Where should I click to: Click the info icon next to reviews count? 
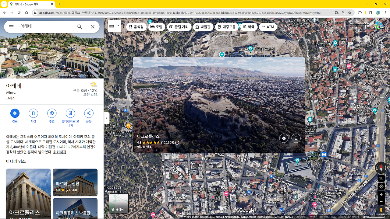177,142
